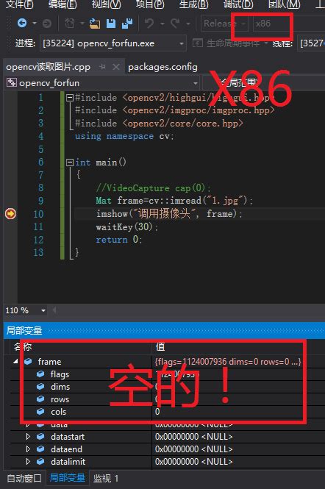Open the 监视 1 tab
The height and width of the screenshot is (489, 325).
pyautogui.click(x=106, y=478)
